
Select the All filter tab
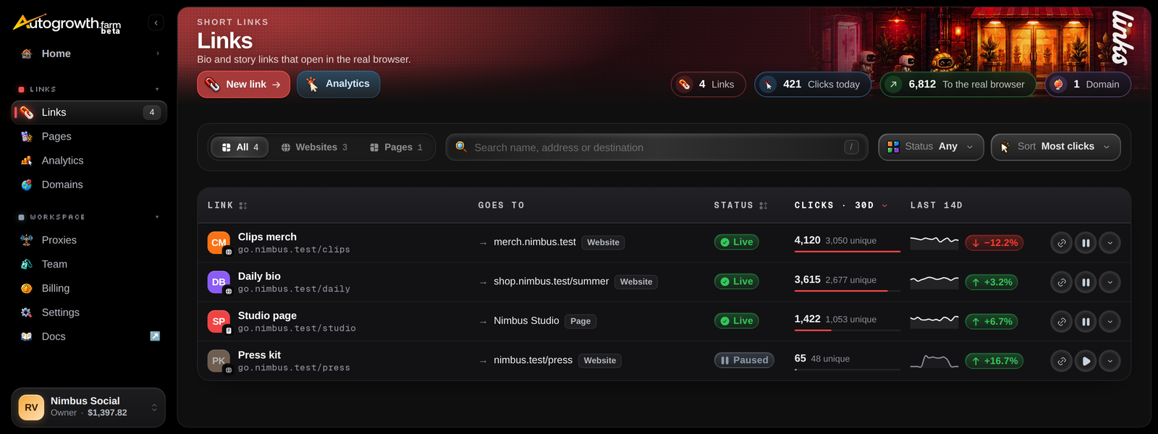tap(240, 147)
